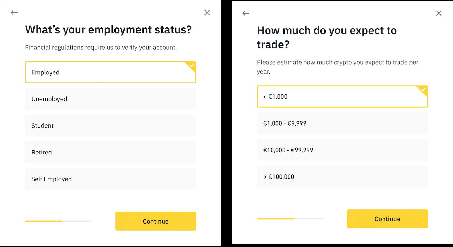Click the progress bar in trade dialog
453x247 pixels.
(x=290, y=219)
